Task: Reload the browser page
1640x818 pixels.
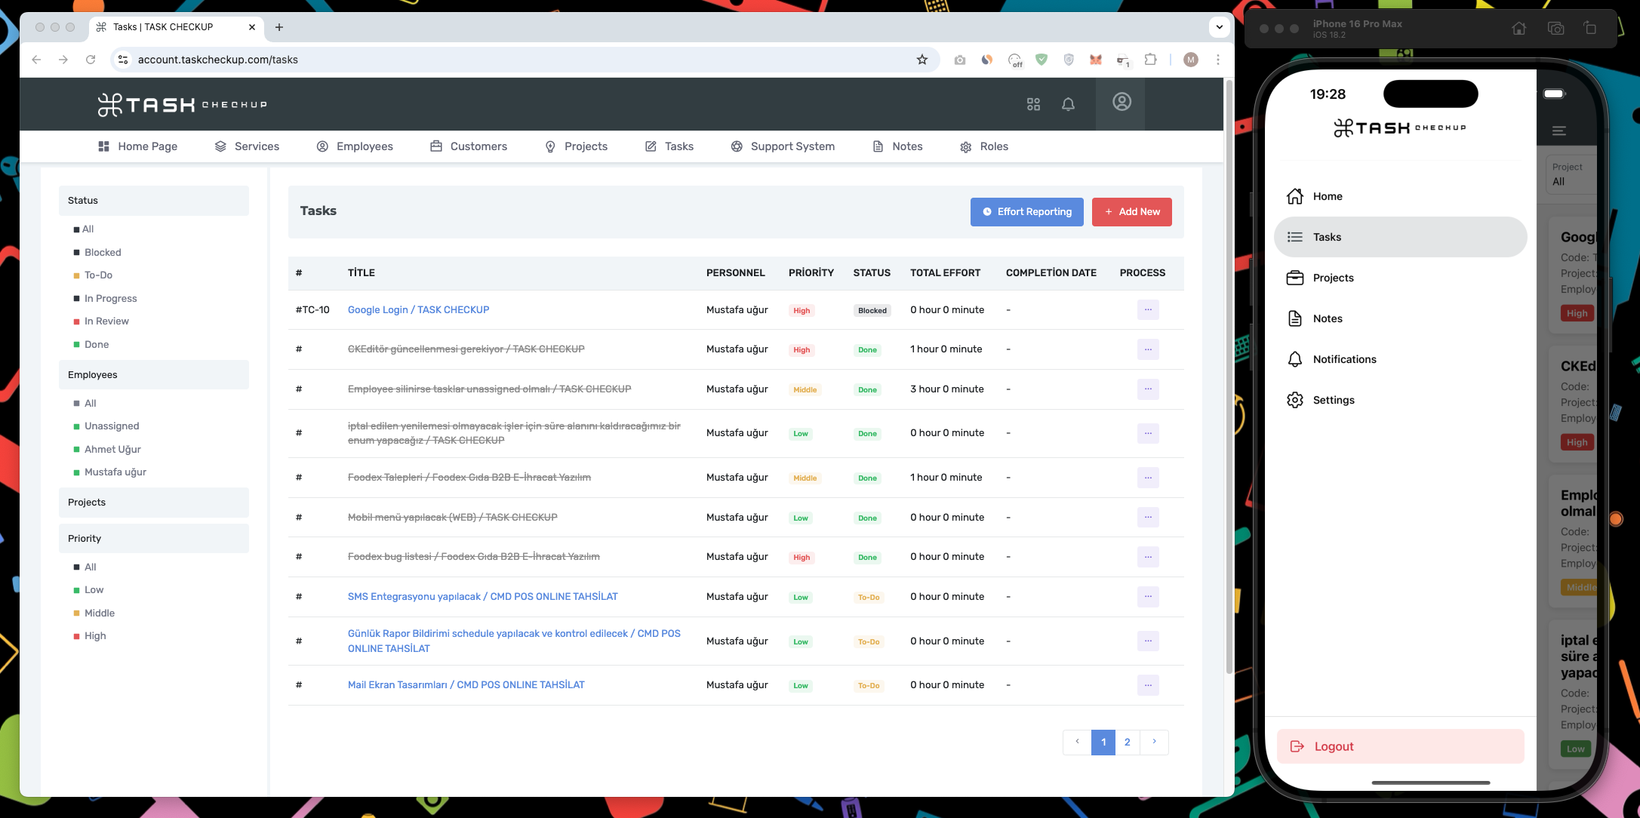Action: point(91,60)
